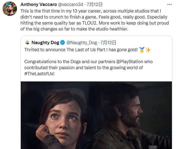Screen dimensions: 176x149
Task: Open Naughty Dog profile via display name
Action: pyautogui.click(x=45, y=42)
